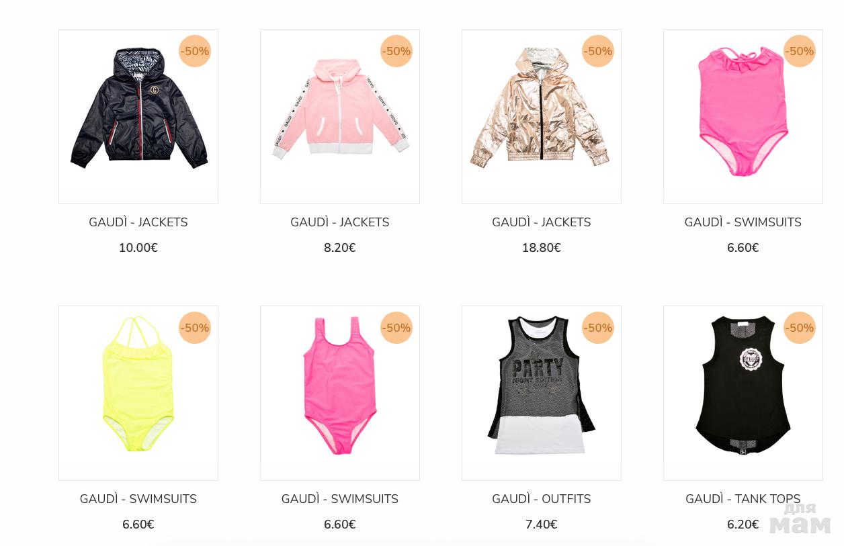The image size is (844, 546).
Task: Click the -50% badge on the mesh outfit
Action: pos(598,328)
